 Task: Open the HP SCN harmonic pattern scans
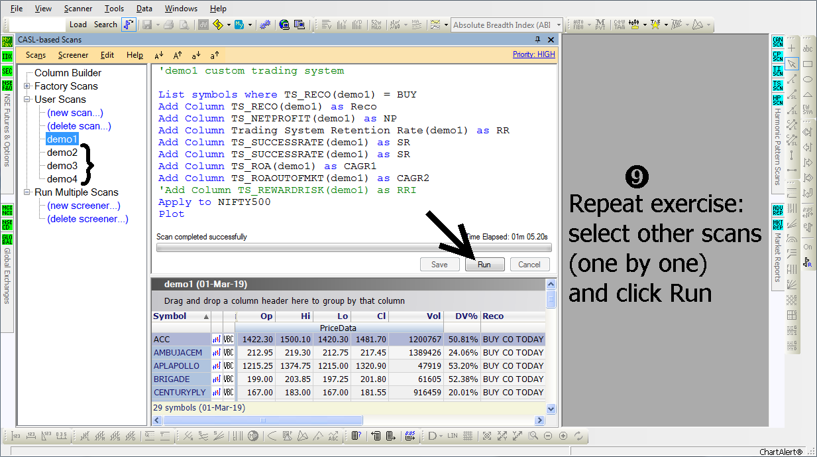click(778, 100)
